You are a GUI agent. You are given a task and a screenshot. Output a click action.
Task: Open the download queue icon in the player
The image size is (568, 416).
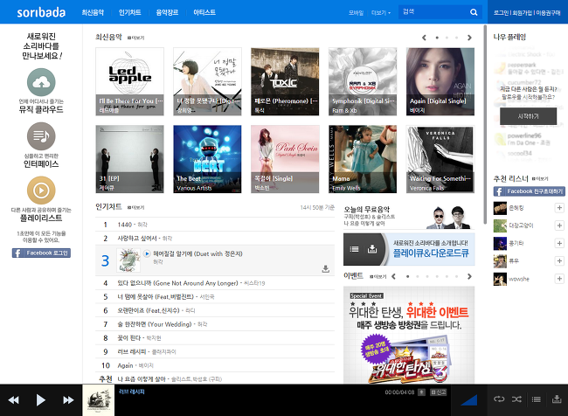[557, 399]
